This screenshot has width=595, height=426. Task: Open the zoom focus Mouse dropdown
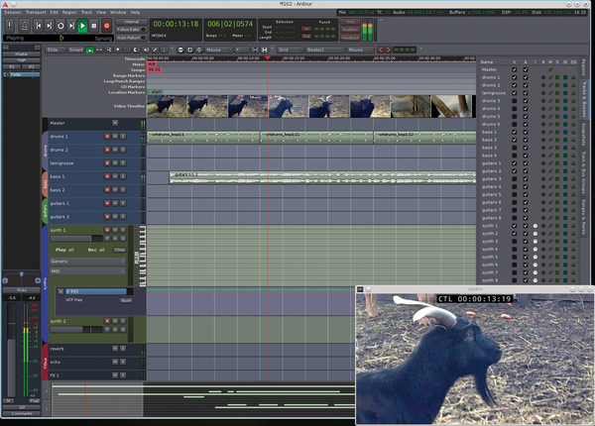(218, 50)
